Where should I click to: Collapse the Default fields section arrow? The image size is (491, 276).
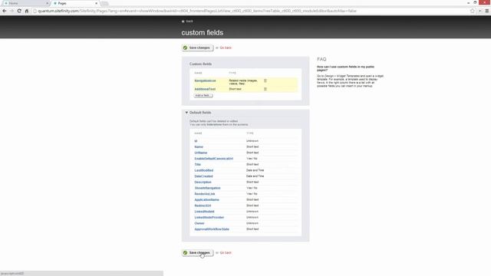click(186, 113)
